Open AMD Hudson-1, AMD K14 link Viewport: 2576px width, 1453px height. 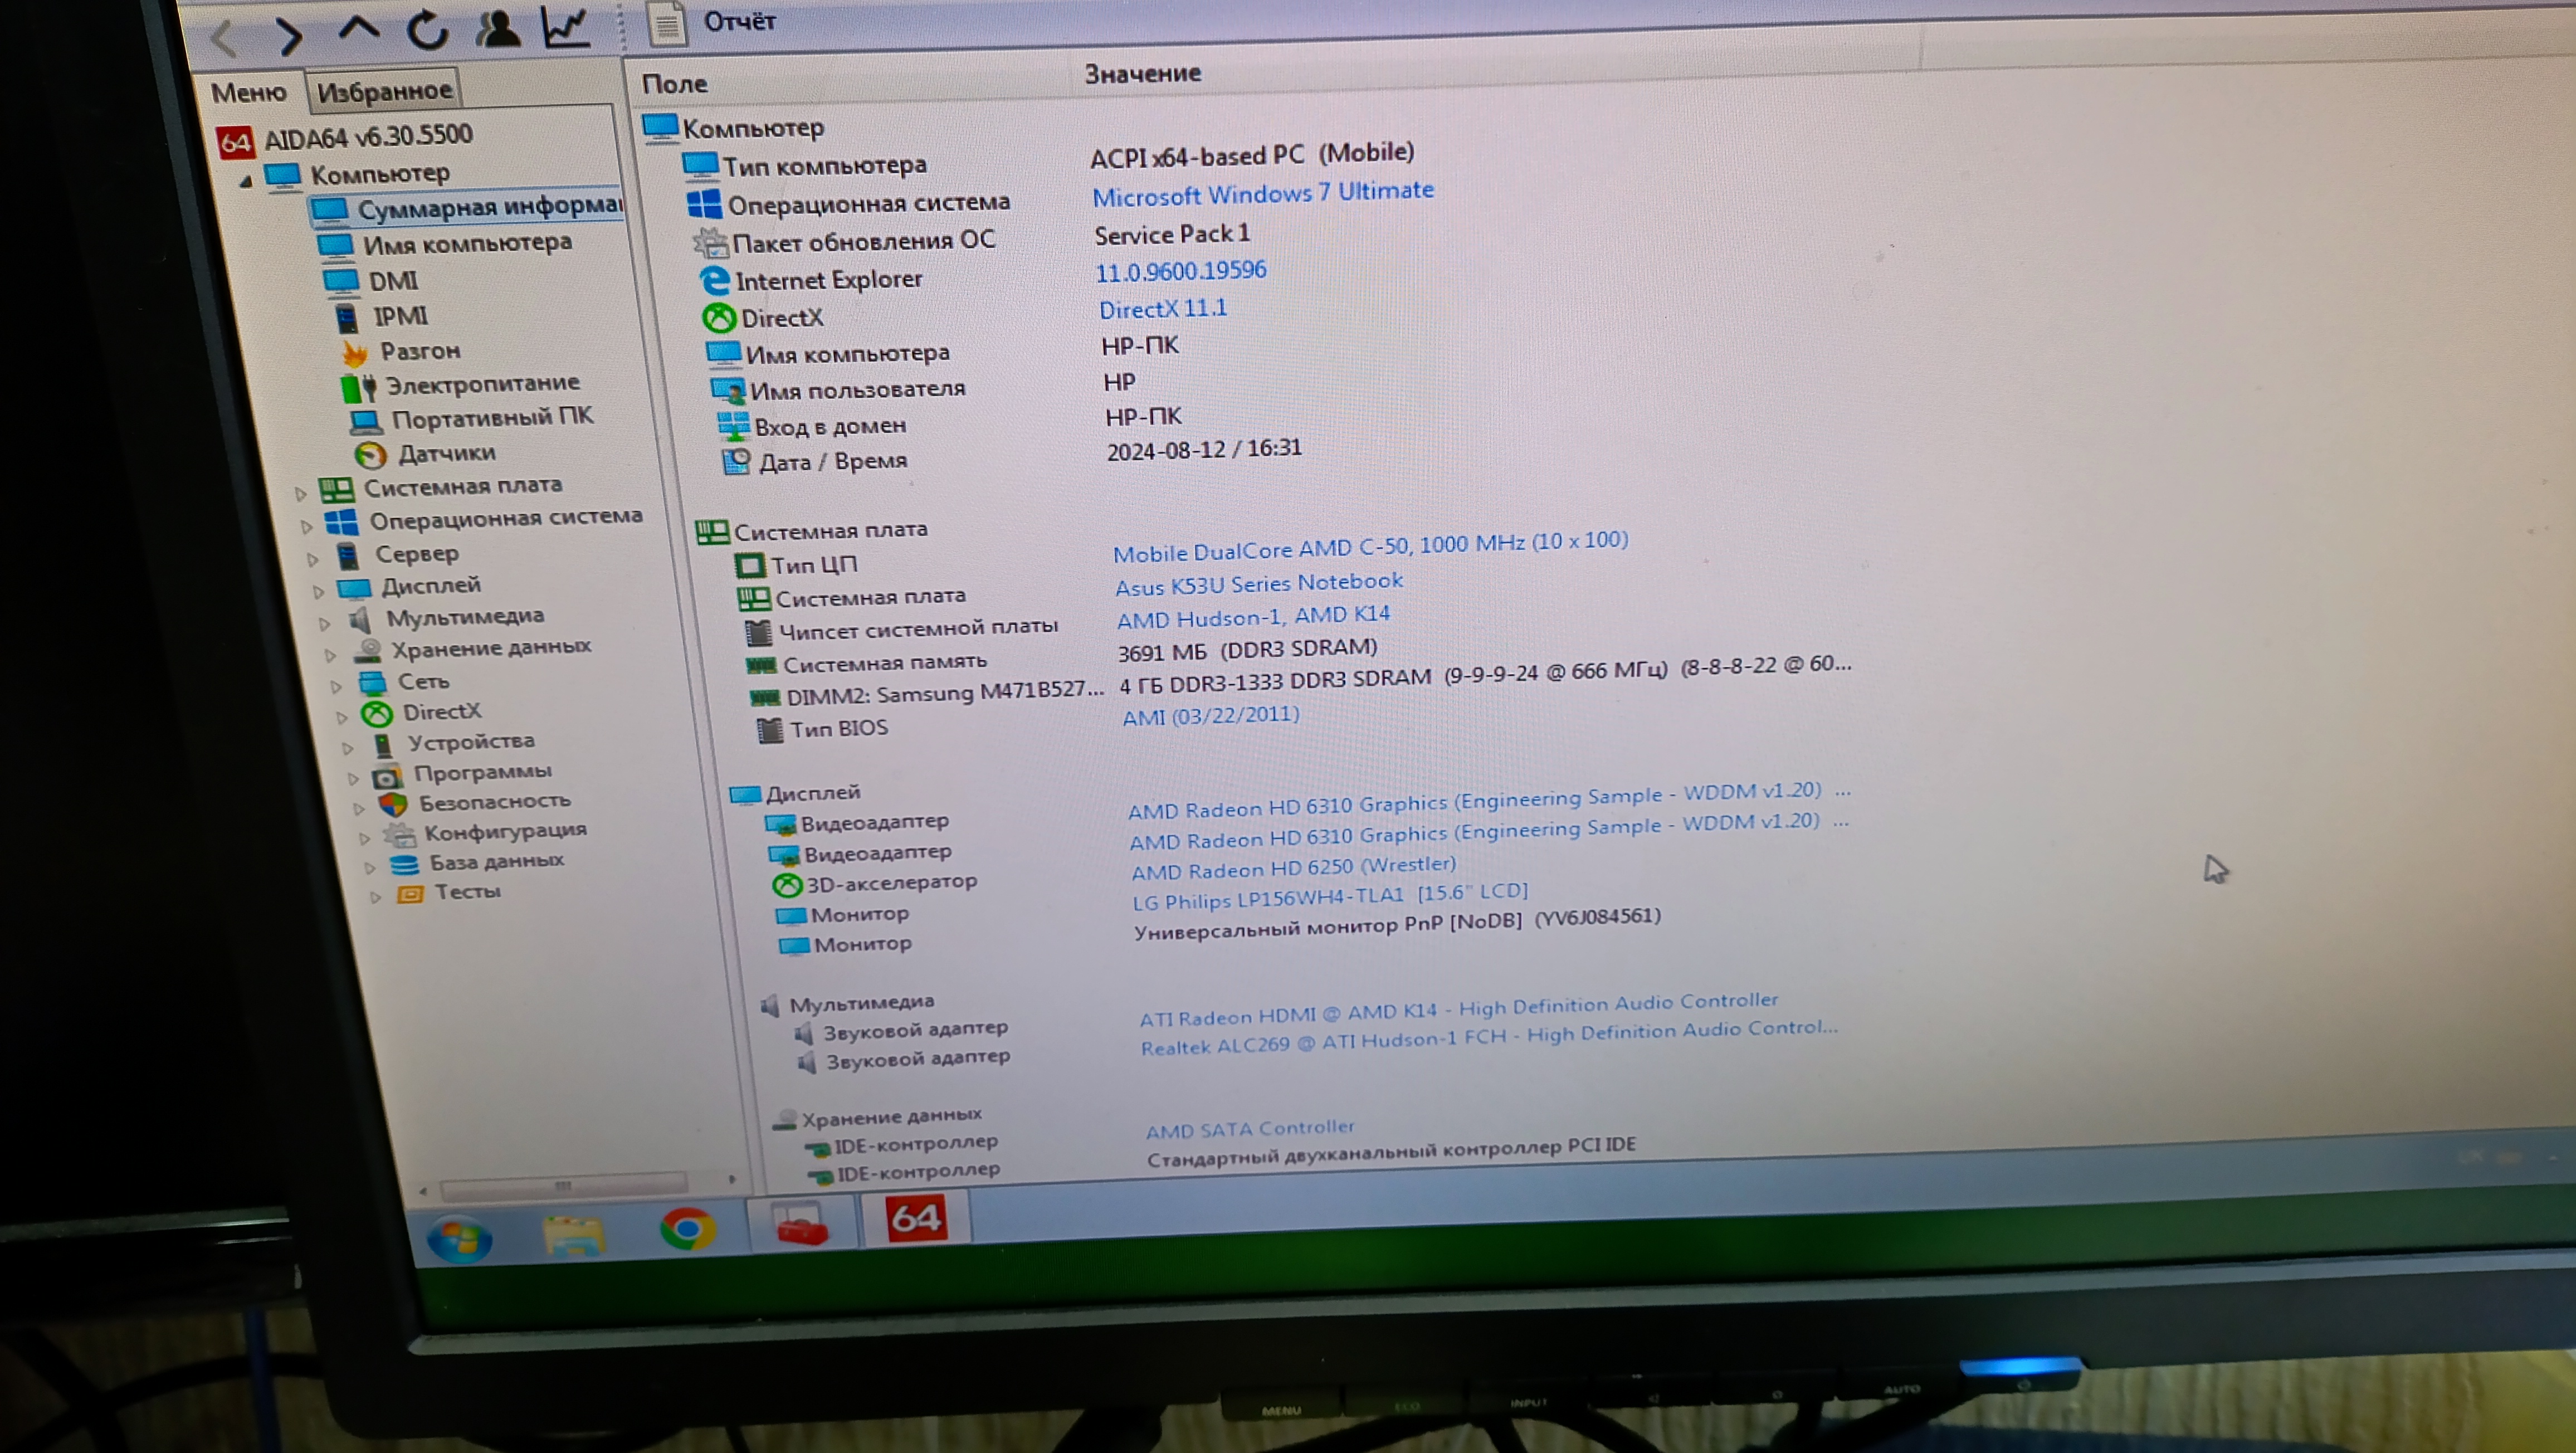pos(1253,617)
